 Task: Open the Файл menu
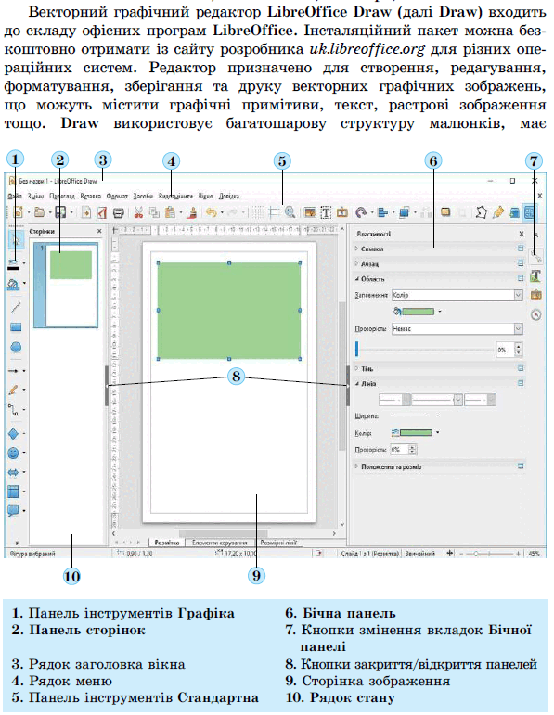pos(15,196)
